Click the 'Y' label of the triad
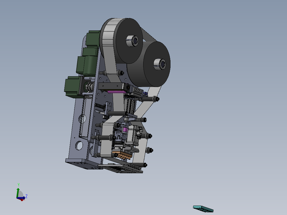 [19, 185]
